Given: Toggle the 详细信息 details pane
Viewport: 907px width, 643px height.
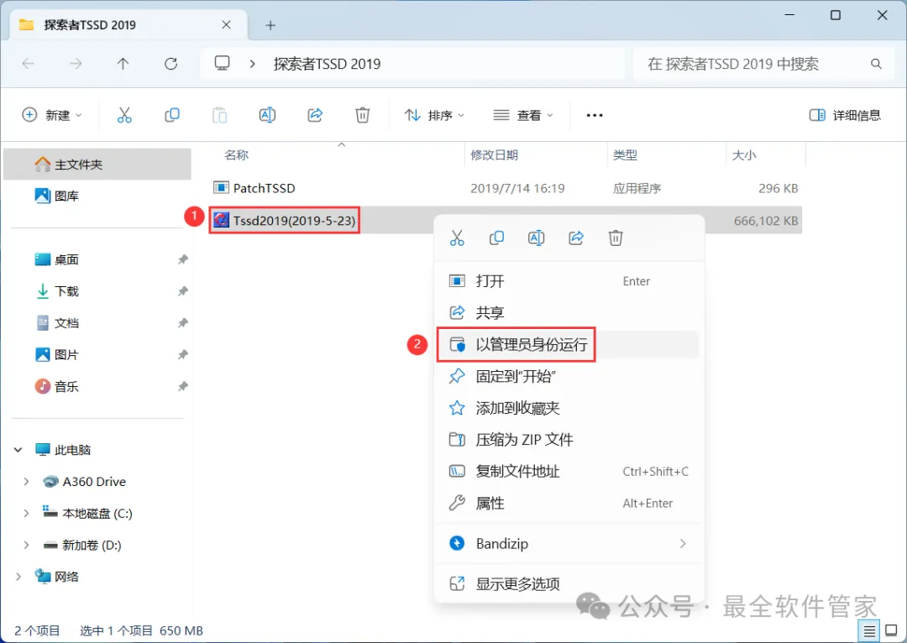Looking at the screenshot, I should pos(845,115).
